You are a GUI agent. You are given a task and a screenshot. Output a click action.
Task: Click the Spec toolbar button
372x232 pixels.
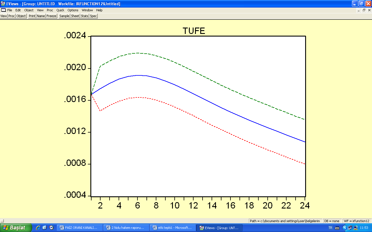point(93,16)
